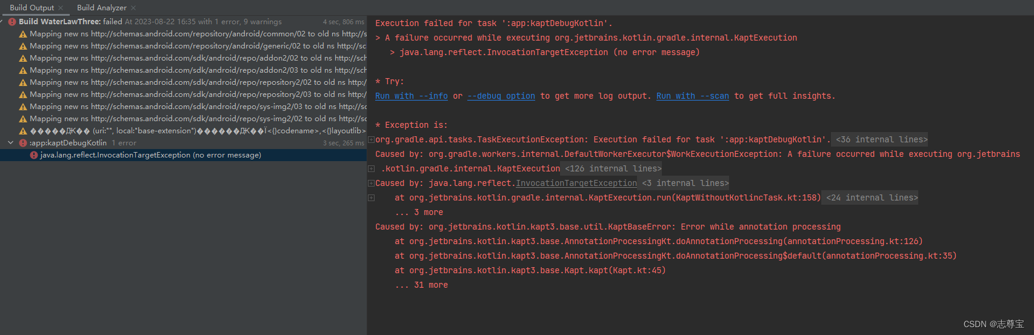The width and height of the screenshot is (1034, 335).
Task: Click the 'InvocationTargetException (no error message)' console line
Action: (545, 52)
